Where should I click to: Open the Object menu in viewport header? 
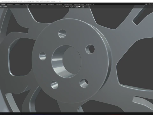5,7
